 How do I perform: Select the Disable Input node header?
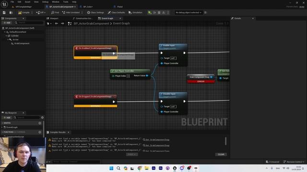point(173,95)
